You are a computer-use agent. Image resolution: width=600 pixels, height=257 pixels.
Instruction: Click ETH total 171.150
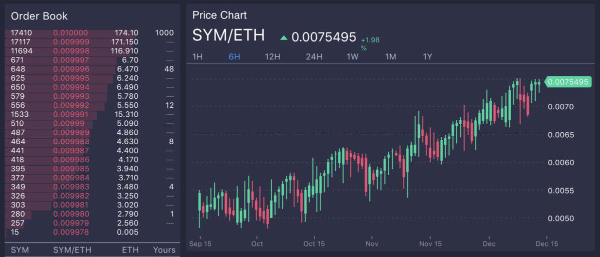point(125,42)
